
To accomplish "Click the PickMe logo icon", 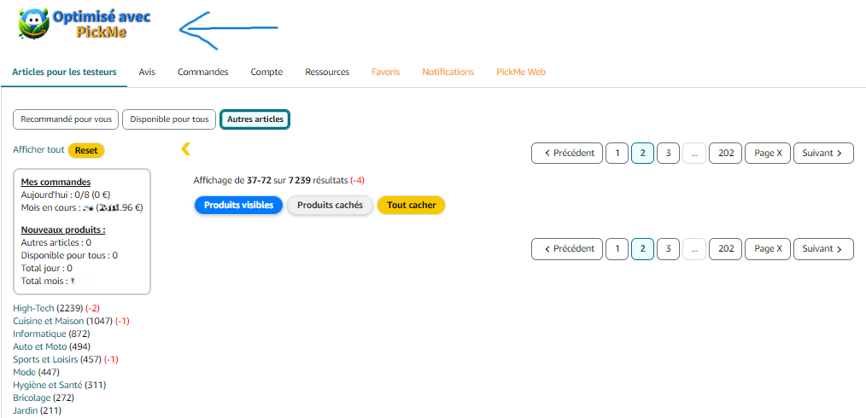I will pyautogui.click(x=34, y=24).
